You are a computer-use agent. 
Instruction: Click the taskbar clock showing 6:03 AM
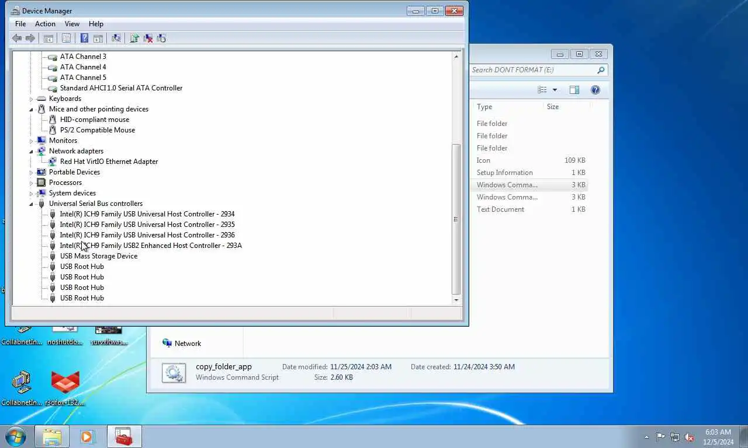718,437
